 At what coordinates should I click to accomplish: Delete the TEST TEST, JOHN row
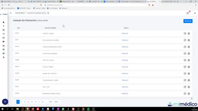point(189,60)
